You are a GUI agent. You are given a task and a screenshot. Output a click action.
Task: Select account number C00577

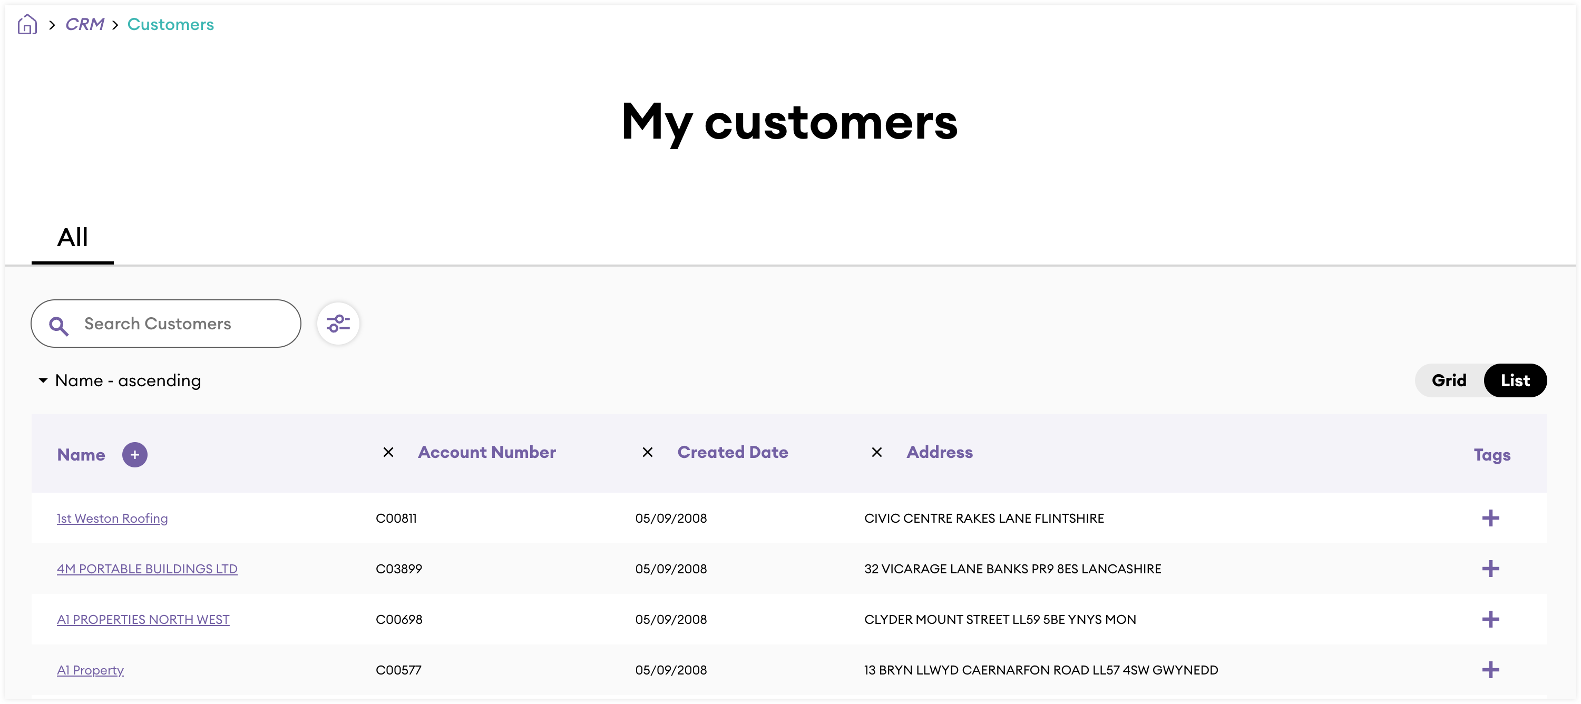(x=398, y=670)
